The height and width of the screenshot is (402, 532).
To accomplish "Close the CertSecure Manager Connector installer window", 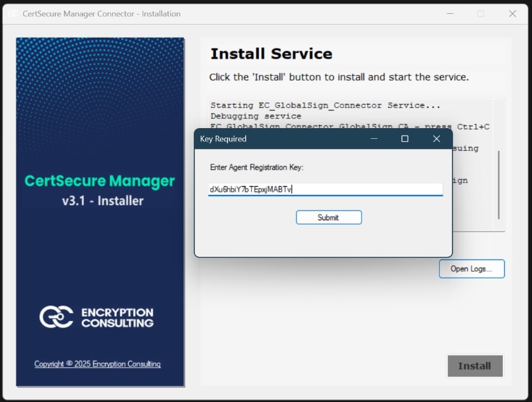I will (512, 14).
